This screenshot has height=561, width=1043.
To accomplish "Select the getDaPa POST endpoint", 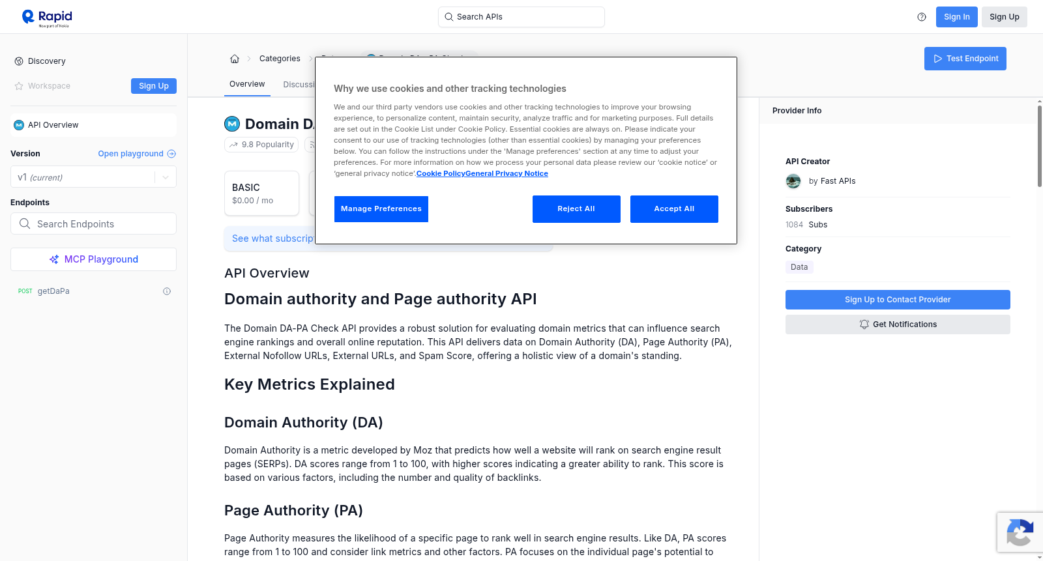I will point(93,291).
